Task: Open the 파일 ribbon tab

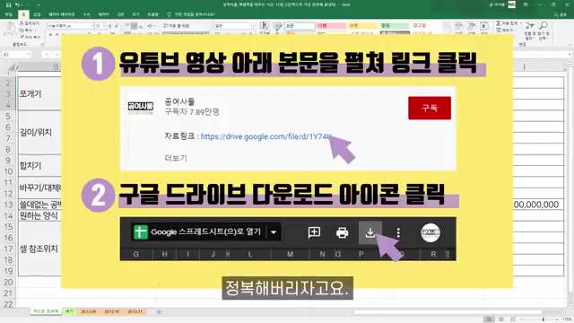Action: (x=9, y=14)
